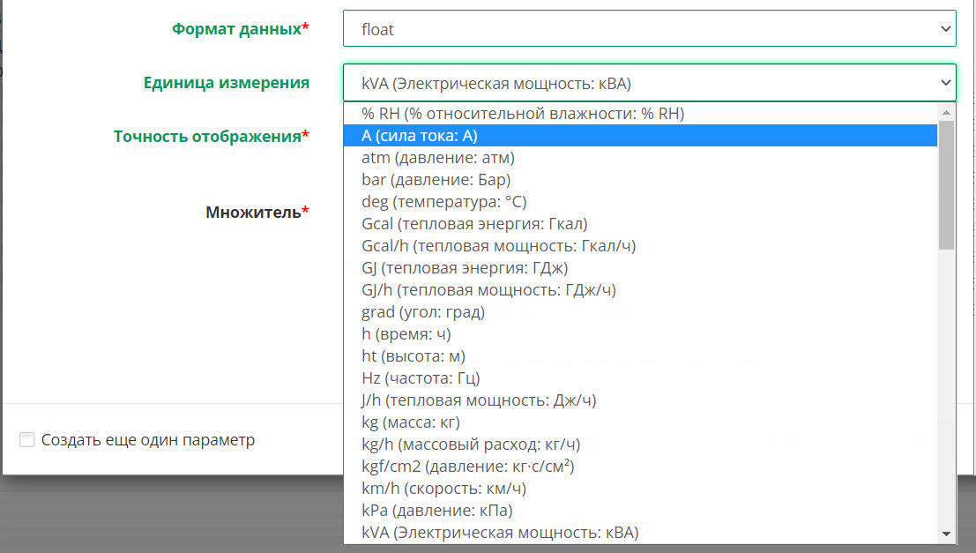
Task: Enable the Создать еще один параметр checkbox
Action: 26,438
